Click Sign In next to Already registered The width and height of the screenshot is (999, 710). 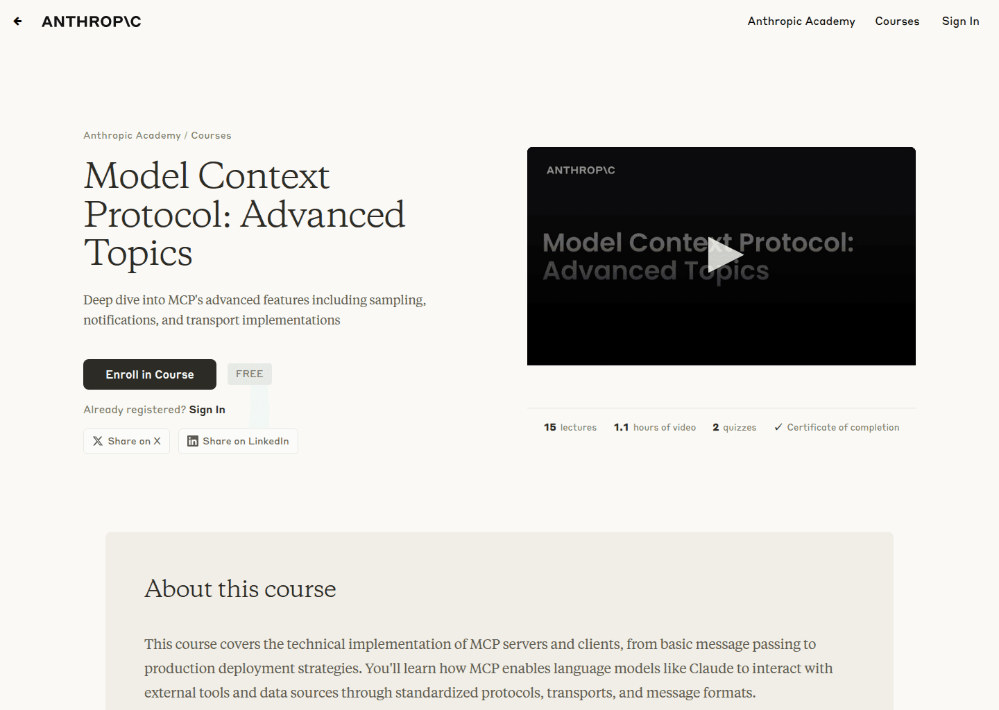tap(207, 410)
